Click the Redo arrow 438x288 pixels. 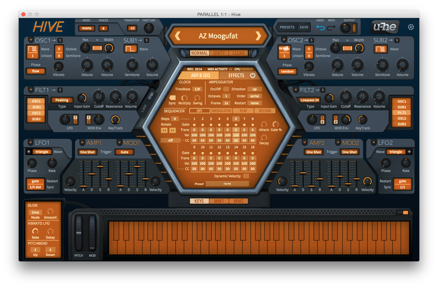[331, 28]
